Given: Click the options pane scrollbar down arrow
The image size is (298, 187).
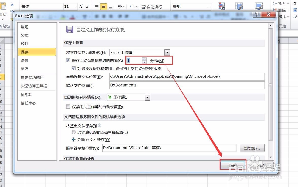Looking at the screenshot, I should coord(271,157).
